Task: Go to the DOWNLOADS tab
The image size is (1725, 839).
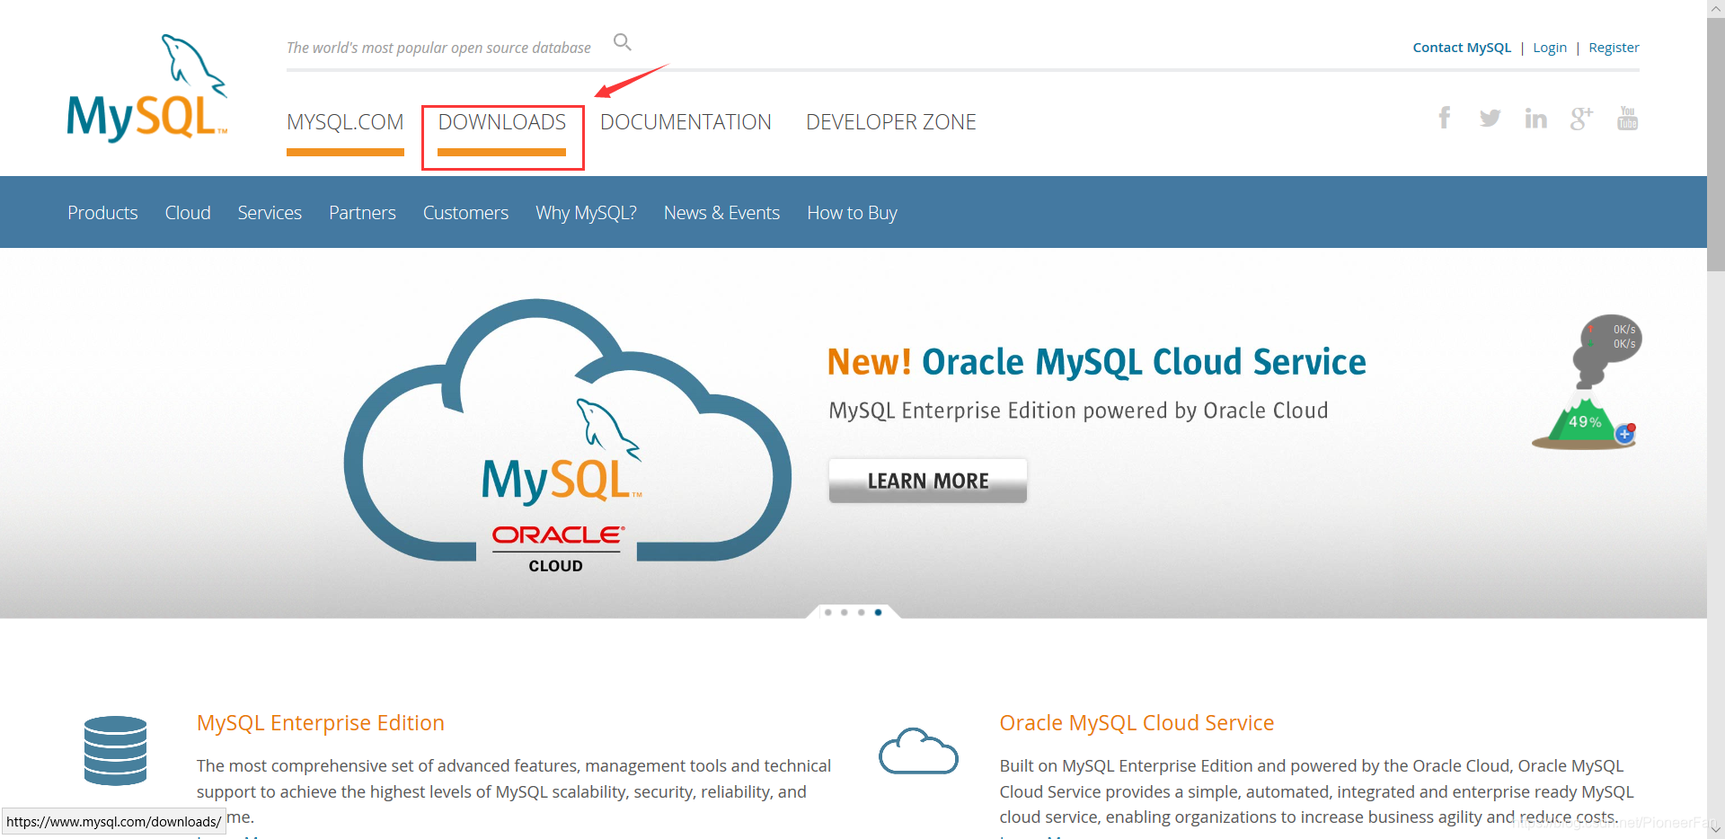Action: [502, 122]
